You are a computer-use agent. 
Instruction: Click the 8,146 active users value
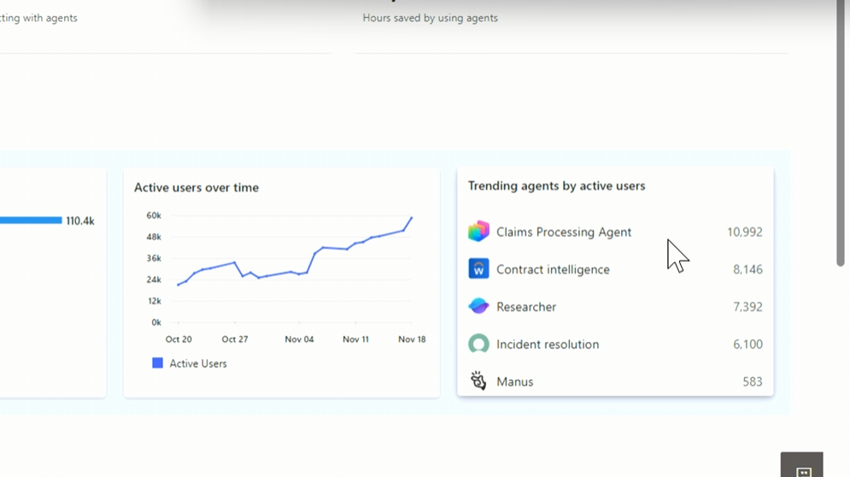pos(747,270)
